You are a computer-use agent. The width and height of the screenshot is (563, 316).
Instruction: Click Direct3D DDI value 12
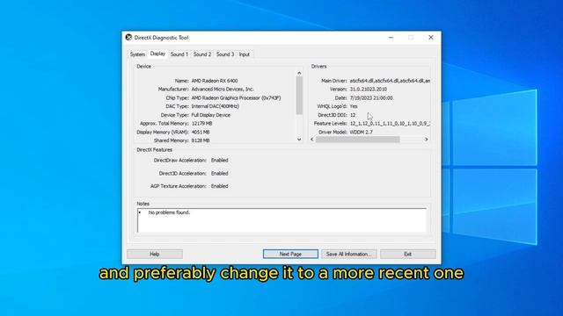coord(353,115)
